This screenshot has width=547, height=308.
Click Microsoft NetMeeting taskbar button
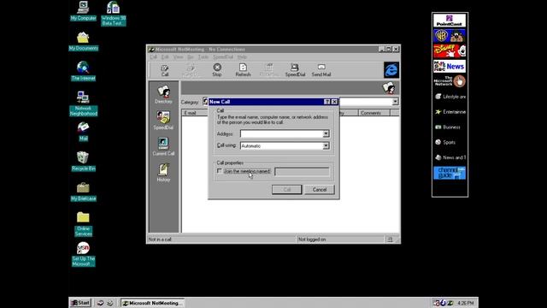point(152,303)
